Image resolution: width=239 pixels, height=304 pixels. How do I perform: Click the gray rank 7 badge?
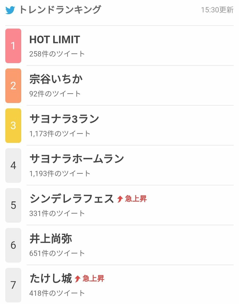13,285
